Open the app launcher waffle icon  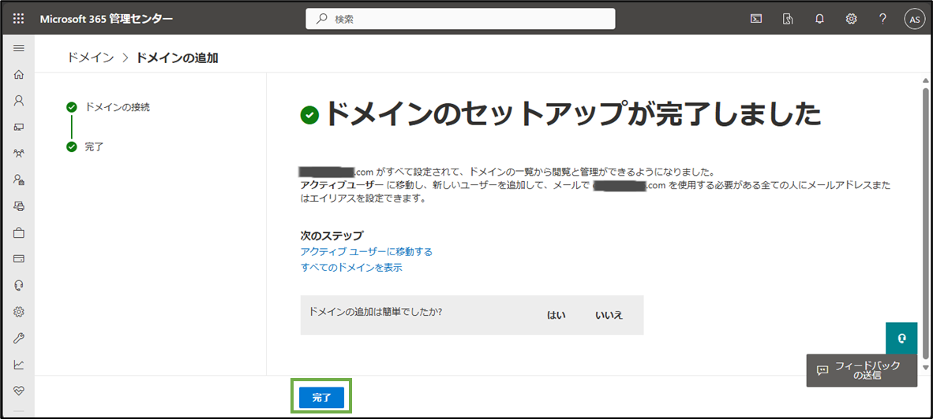(18, 18)
